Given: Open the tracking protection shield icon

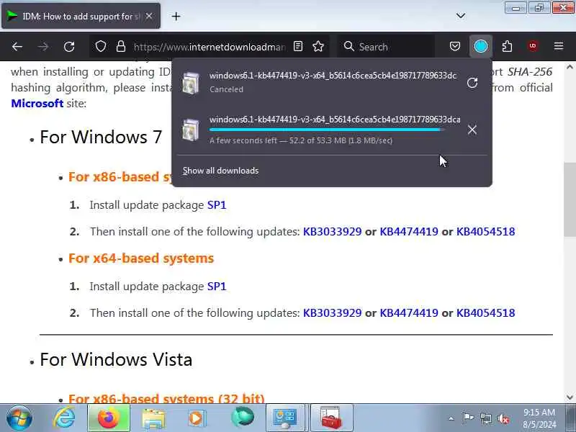Looking at the screenshot, I should pos(101,47).
